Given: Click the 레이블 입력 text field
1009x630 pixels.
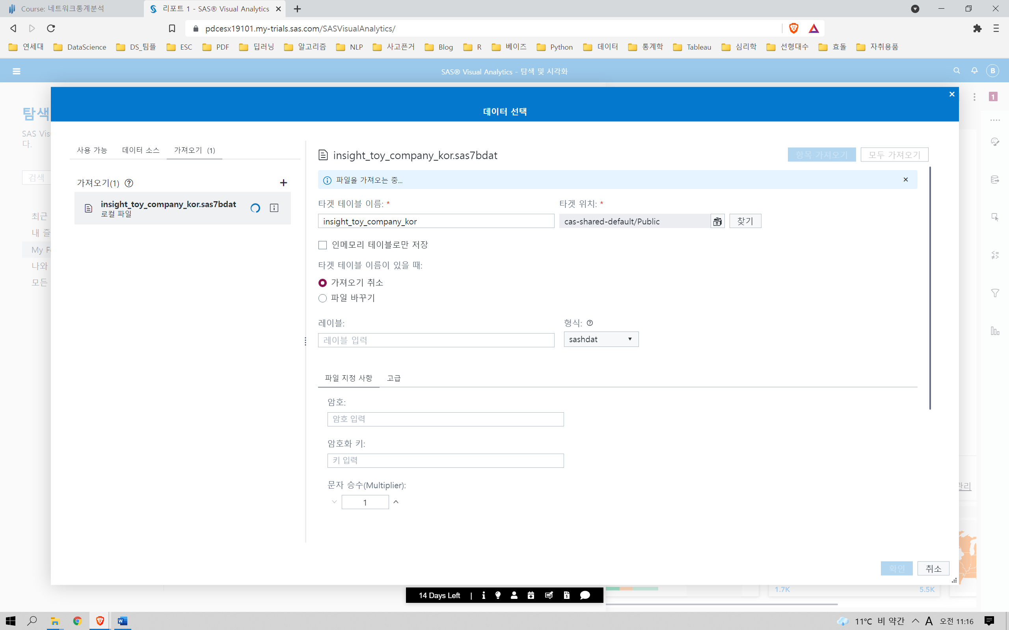Looking at the screenshot, I should tap(436, 340).
